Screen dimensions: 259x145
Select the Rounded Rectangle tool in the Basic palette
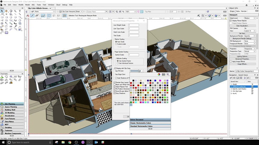click(6, 17)
